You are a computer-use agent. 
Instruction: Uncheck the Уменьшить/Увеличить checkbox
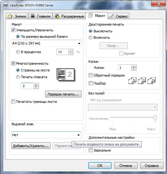[13, 30]
